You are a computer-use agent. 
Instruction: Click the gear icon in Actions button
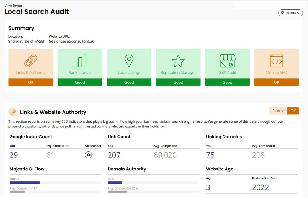[x=282, y=13]
